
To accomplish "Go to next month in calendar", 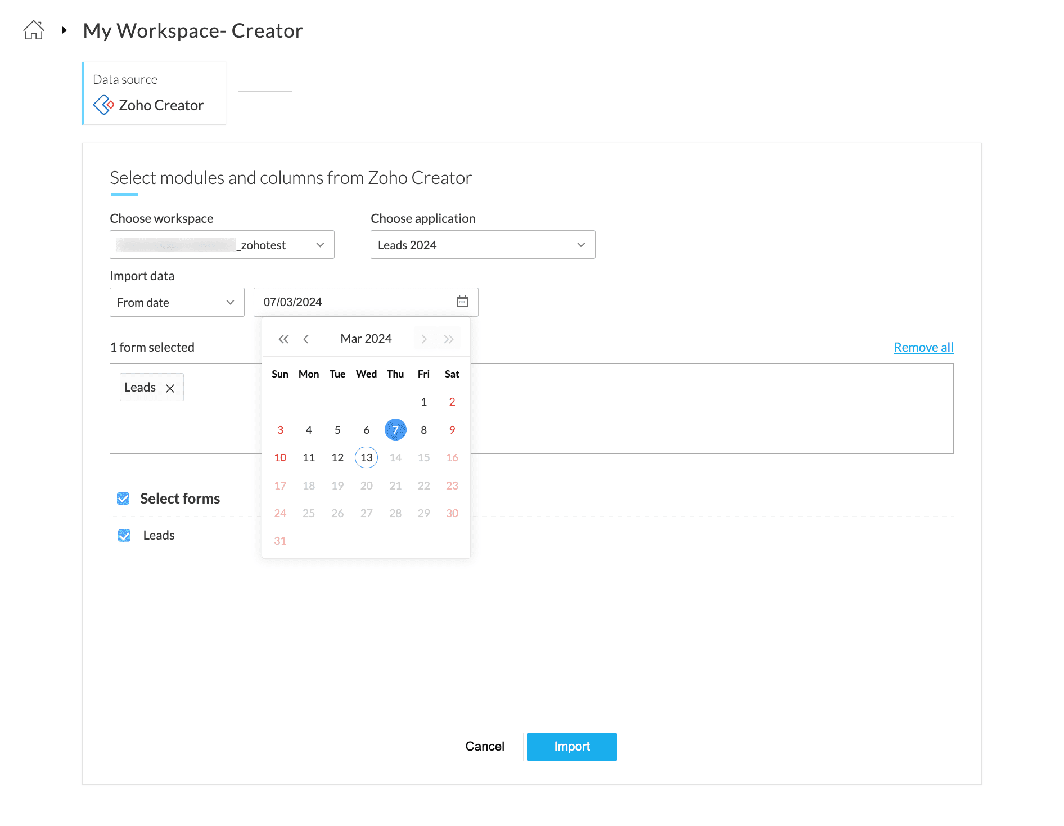I will (x=424, y=339).
